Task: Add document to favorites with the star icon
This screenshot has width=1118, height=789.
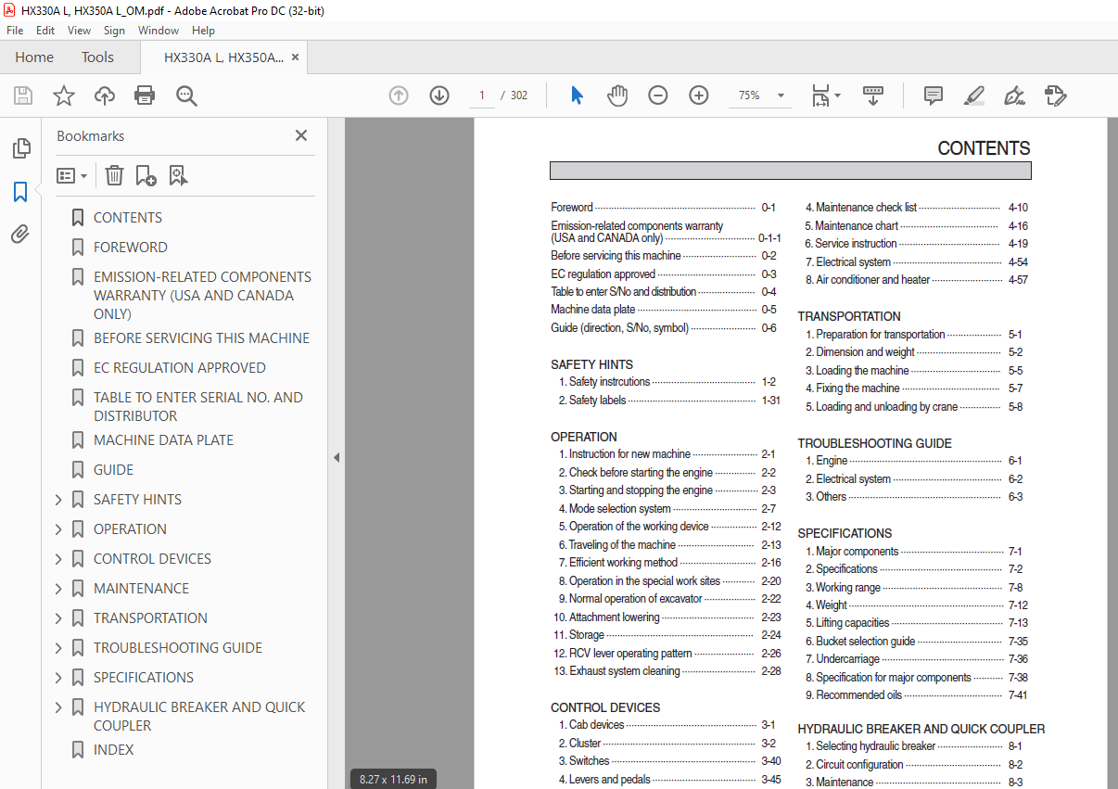Action: (63, 95)
